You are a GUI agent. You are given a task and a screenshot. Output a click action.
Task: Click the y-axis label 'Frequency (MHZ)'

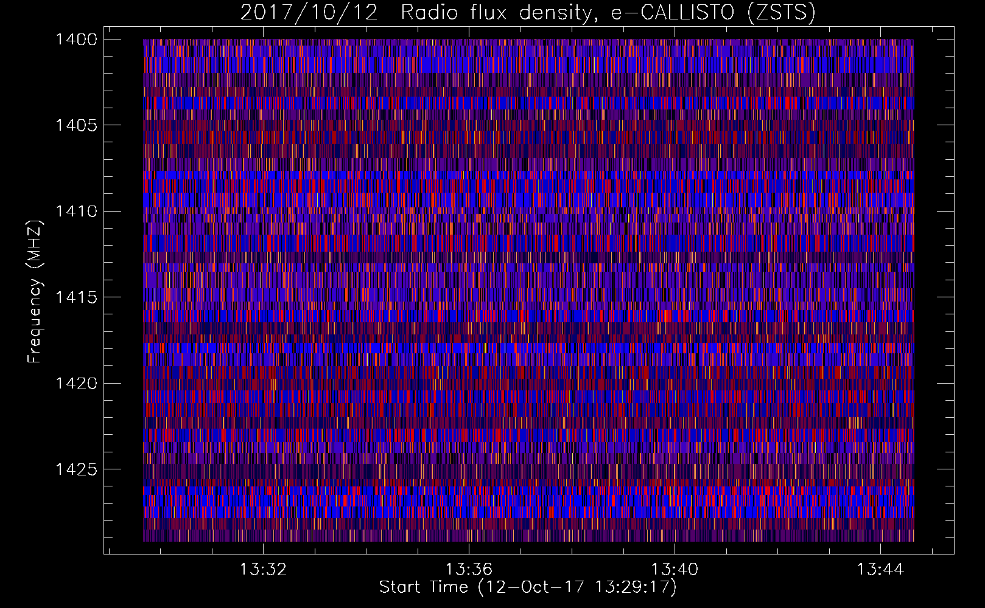click(35, 291)
